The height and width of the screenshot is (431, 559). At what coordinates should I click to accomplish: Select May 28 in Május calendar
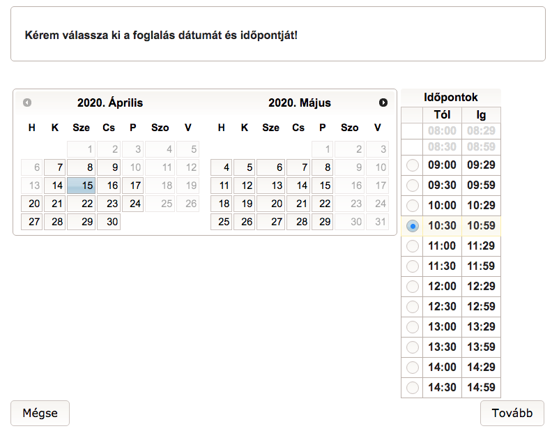[x=298, y=222]
